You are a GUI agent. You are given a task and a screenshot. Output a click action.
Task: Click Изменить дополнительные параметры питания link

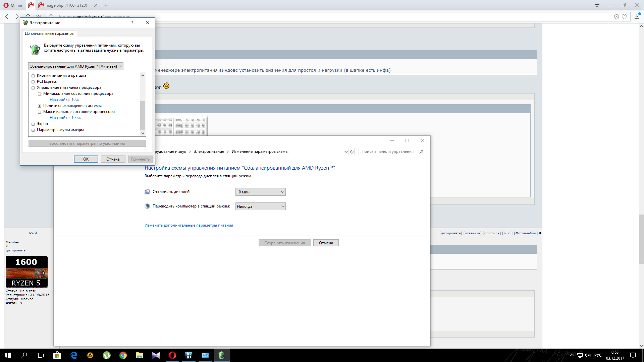(189, 225)
